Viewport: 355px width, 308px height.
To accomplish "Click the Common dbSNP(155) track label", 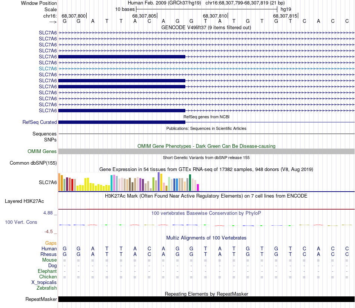I will pyautogui.click(x=33, y=163).
